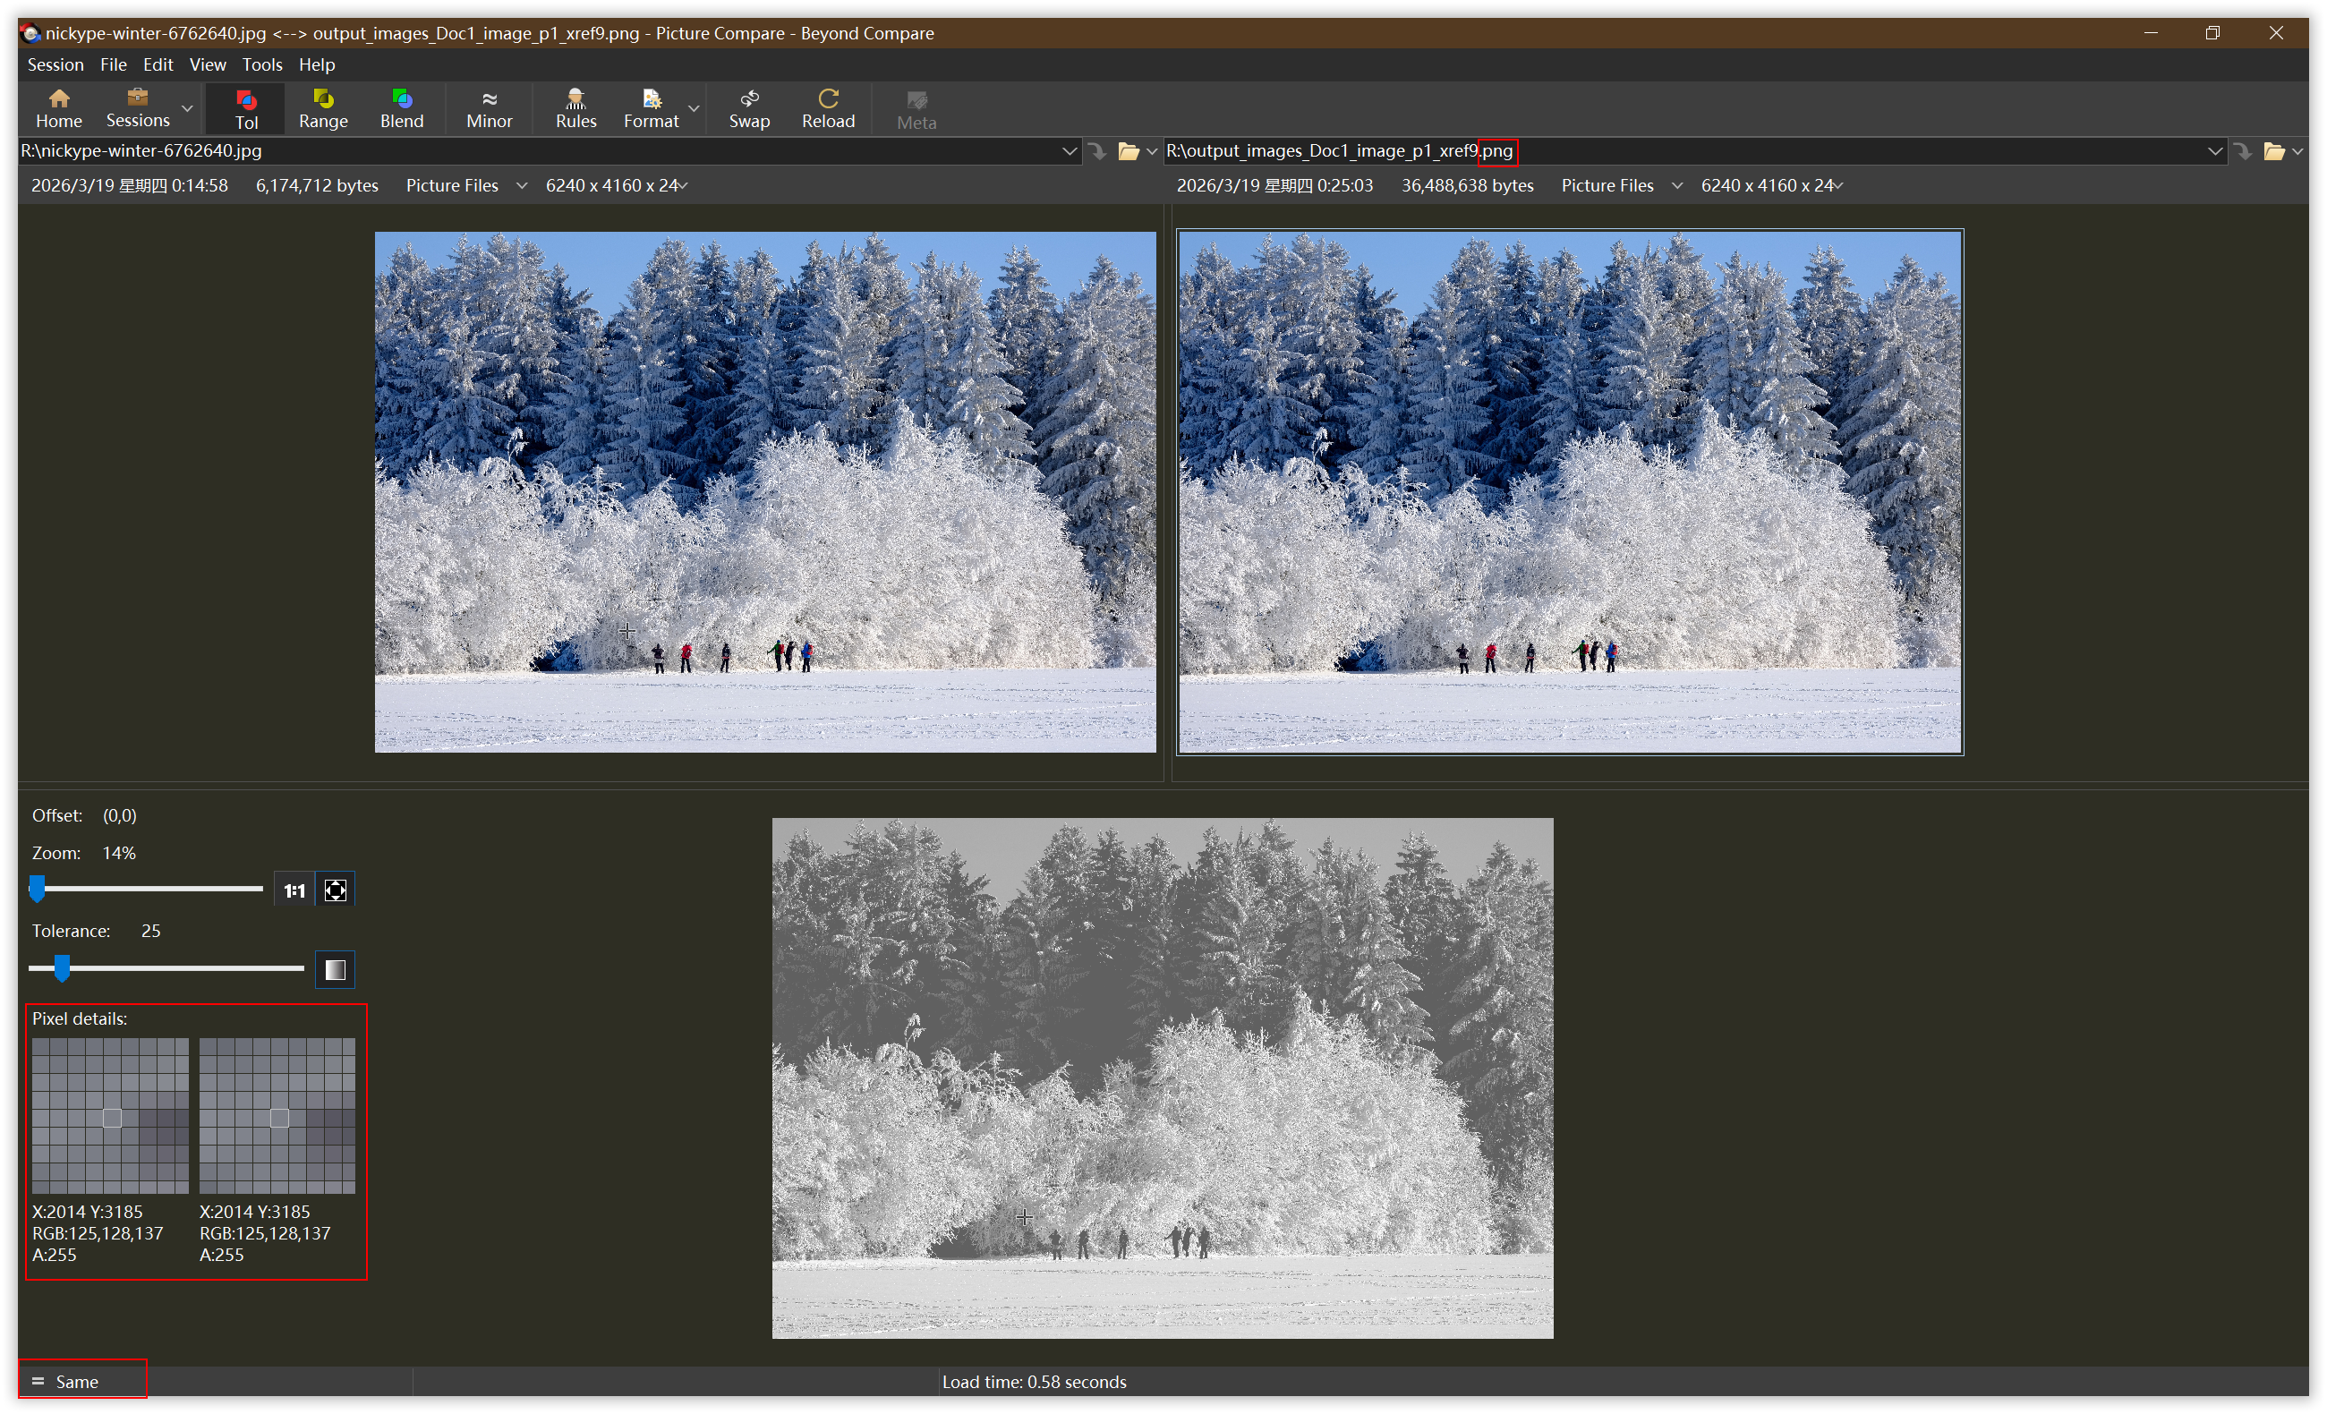The image size is (2327, 1414).
Task: Open left file path history dropdown
Action: click(1069, 151)
